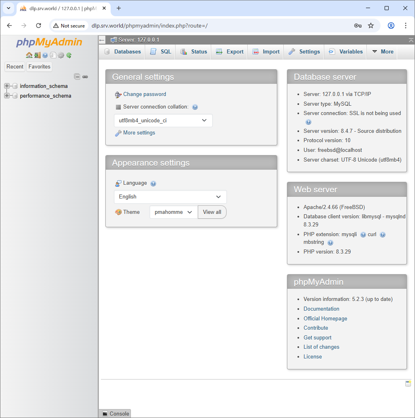The image size is (415, 418).
Task: Expand the performance_schema tree node
Action: pos(7,96)
